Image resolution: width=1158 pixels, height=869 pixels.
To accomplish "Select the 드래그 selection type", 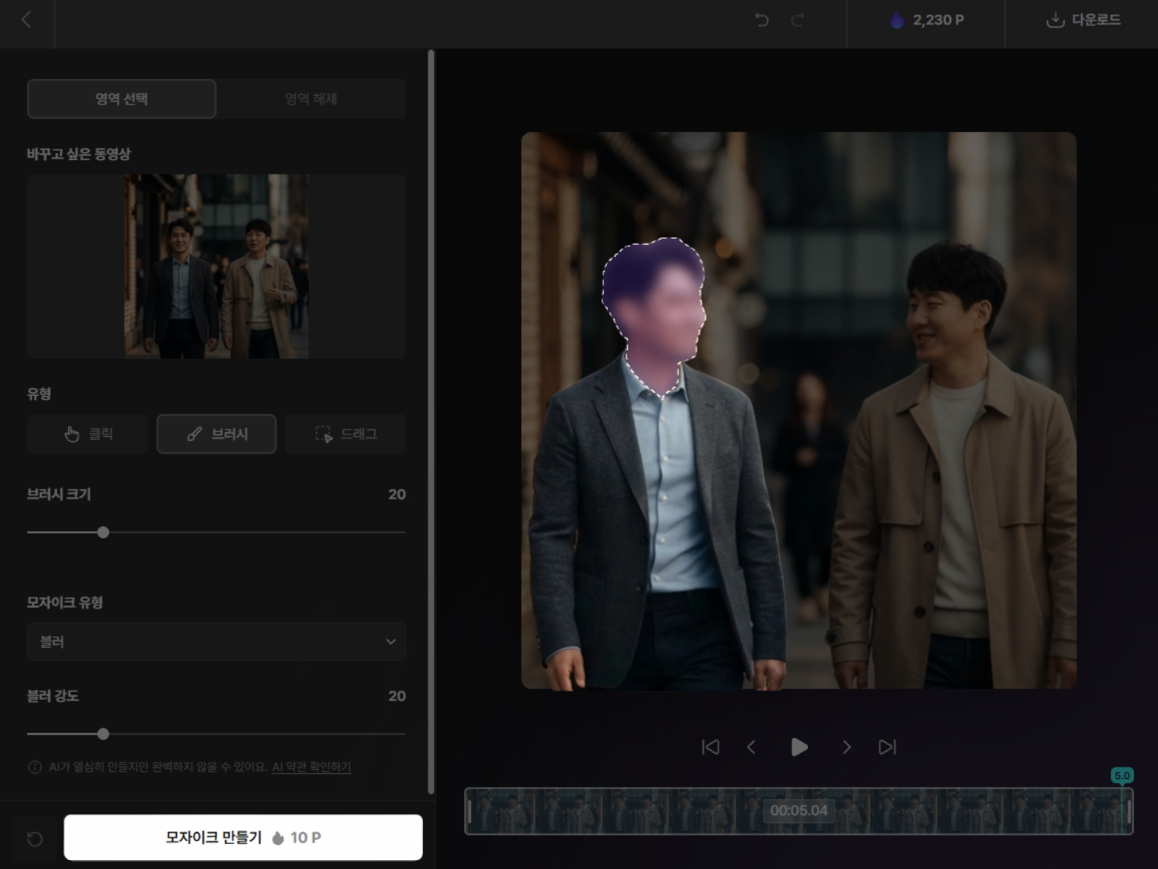I will [346, 434].
